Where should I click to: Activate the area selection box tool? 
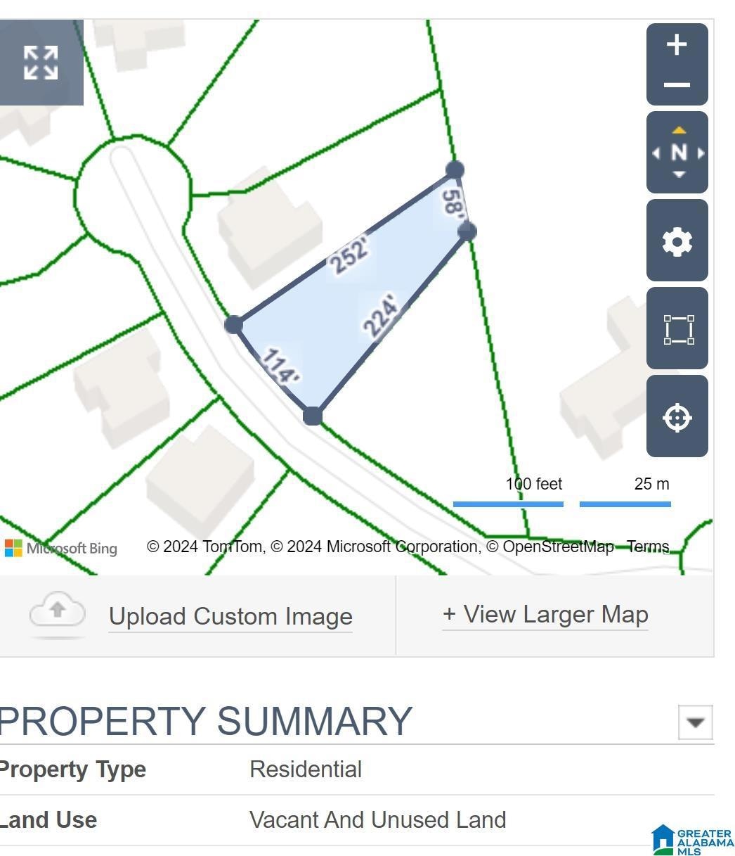point(677,328)
